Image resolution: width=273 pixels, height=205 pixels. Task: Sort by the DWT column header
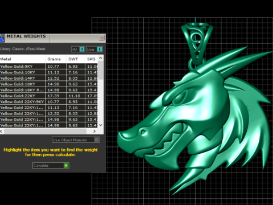point(75,59)
